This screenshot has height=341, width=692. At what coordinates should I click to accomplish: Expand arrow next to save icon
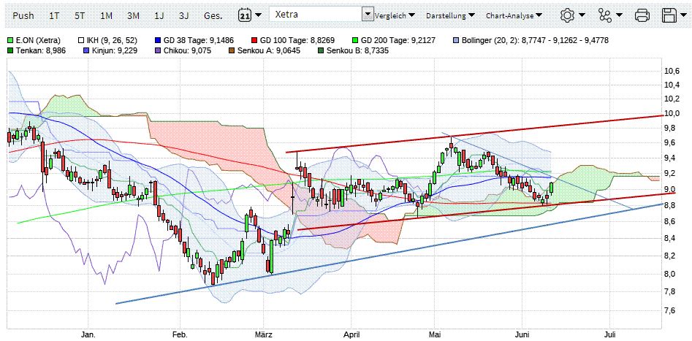click(x=684, y=15)
